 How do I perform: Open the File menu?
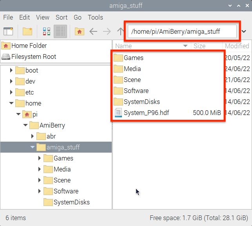[8, 17]
